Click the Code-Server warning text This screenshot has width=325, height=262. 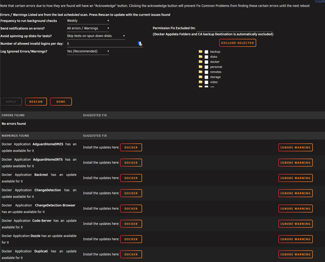(x=39, y=224)
